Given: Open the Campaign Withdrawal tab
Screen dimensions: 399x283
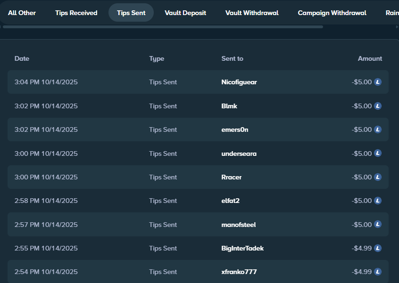Looking at the screenshot, I should [332, 13].
